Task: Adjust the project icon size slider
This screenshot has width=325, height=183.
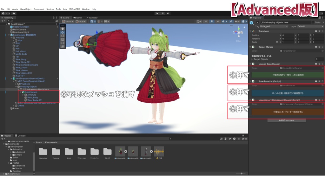Action: 241,173
